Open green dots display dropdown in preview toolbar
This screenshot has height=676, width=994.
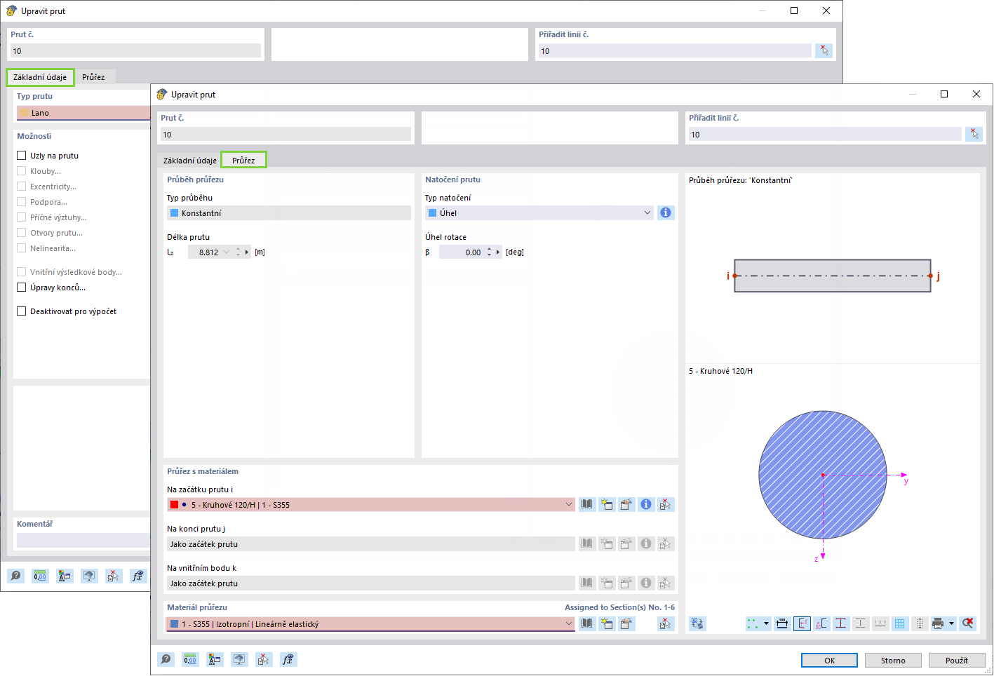pos(766,623)
